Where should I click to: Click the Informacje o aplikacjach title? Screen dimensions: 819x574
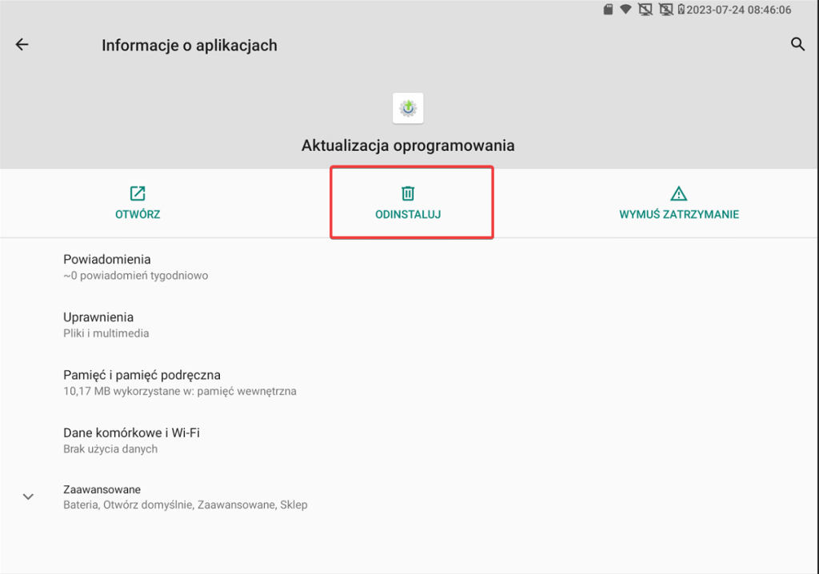(189, 45)
